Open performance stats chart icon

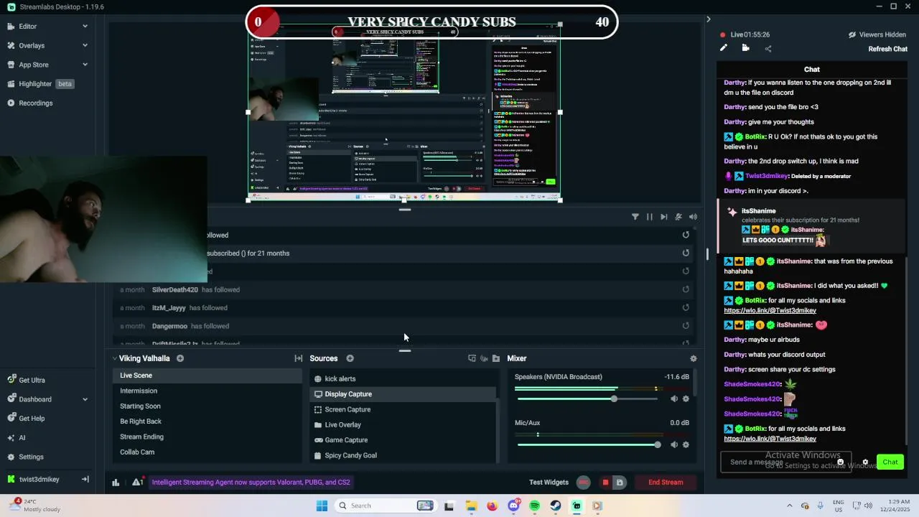116,483
